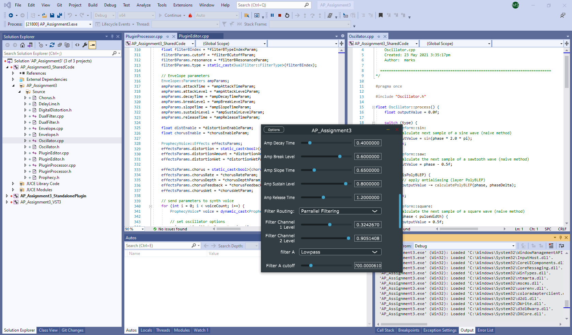The width and height of the screenshot is (572, 335).
Task: Open the Breakpoints tab
Action: click(x=409, y=330)
